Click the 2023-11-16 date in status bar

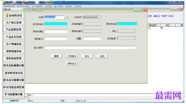(x=81, y=101)
